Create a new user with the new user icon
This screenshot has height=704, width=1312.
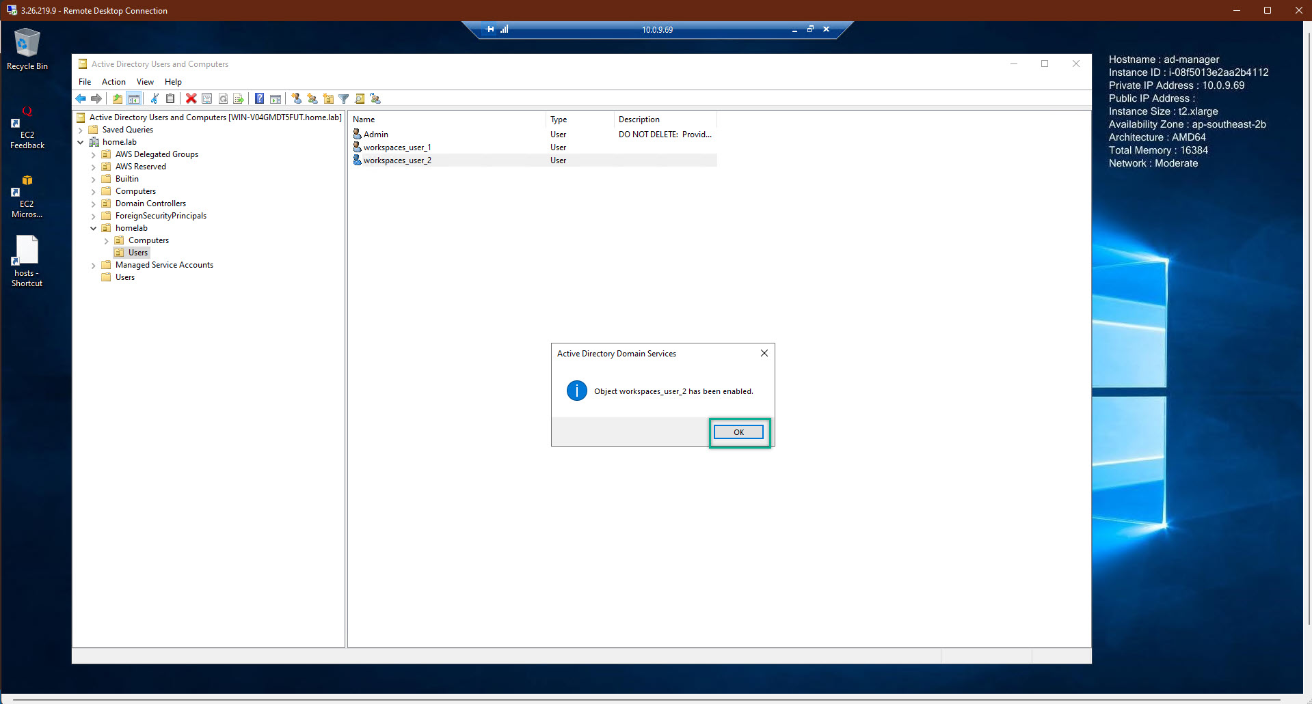tap(296, 99)
